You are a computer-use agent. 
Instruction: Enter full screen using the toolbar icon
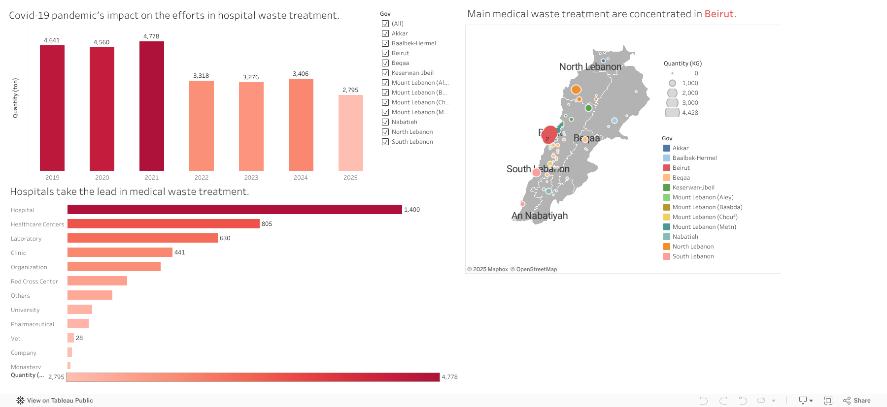point(828,400)
